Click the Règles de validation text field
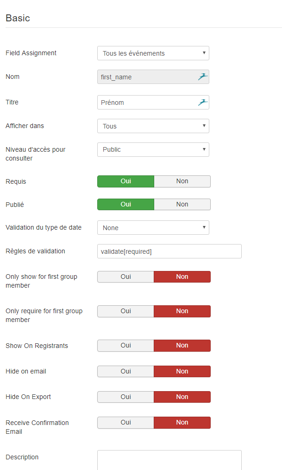282x470 pixels. tap(169, 251)
